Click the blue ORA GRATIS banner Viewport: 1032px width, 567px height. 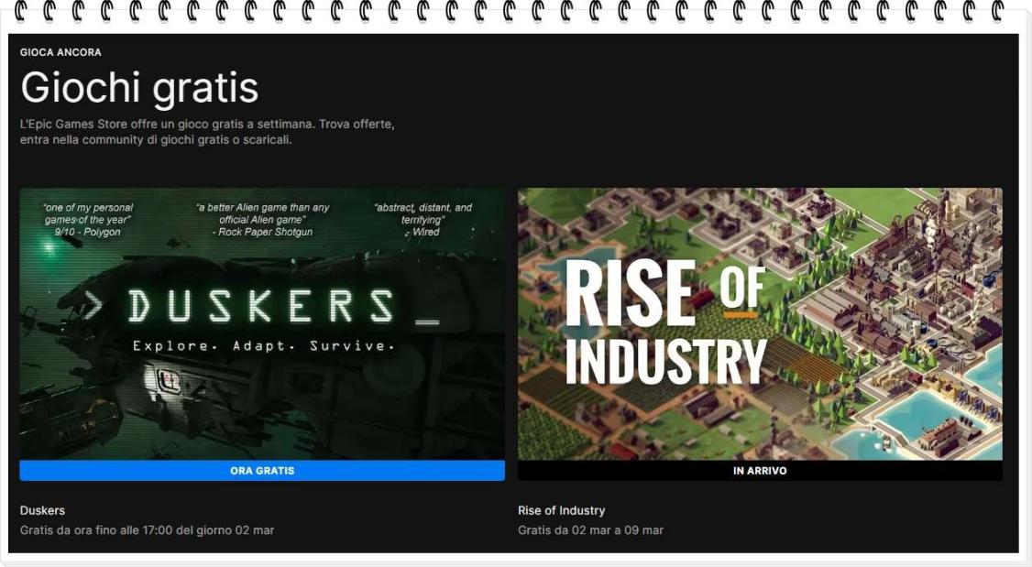(262, 471)
